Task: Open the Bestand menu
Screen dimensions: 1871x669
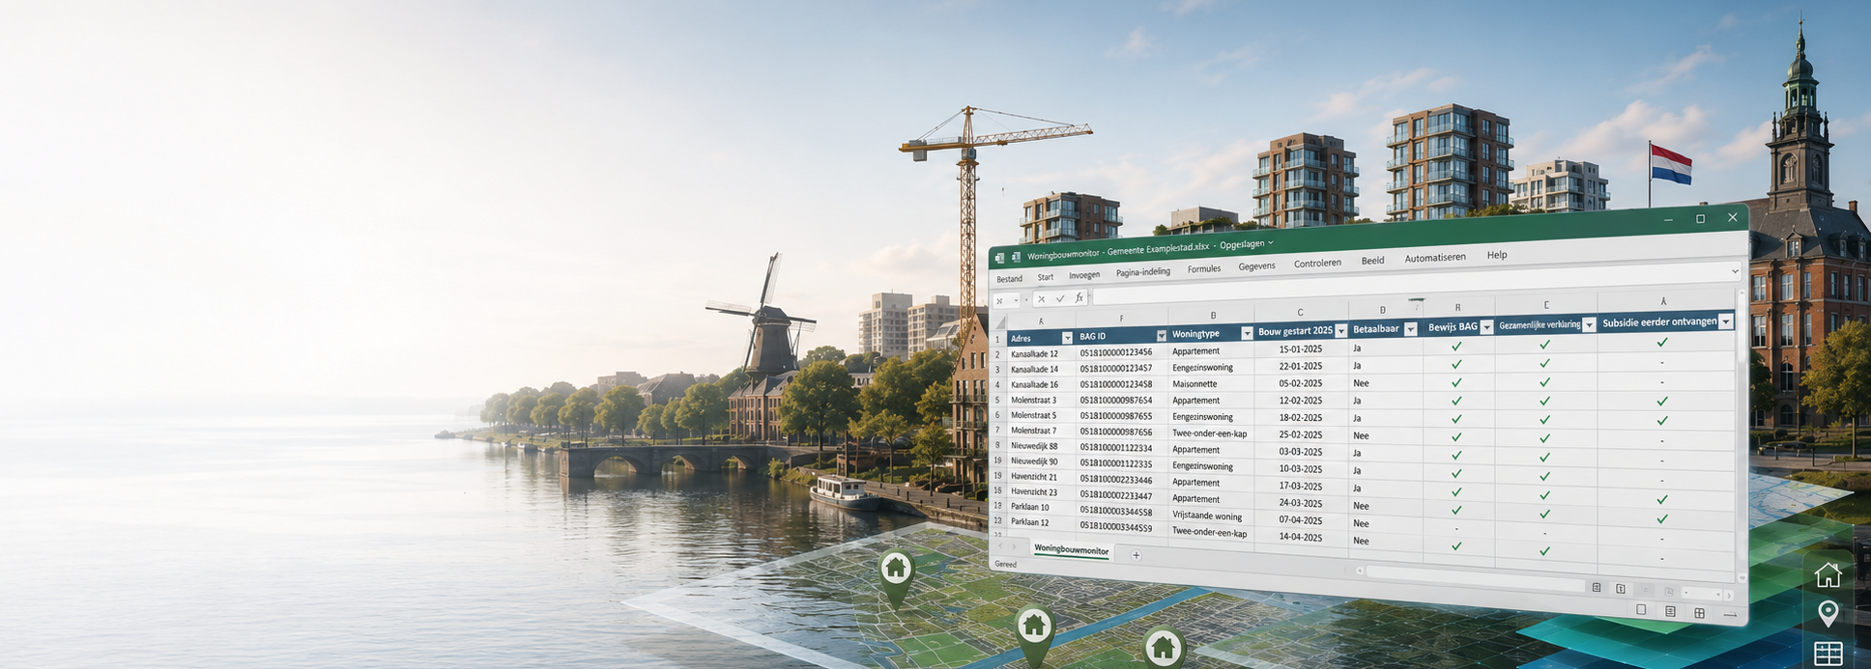Action: (x=1009, y=279)
